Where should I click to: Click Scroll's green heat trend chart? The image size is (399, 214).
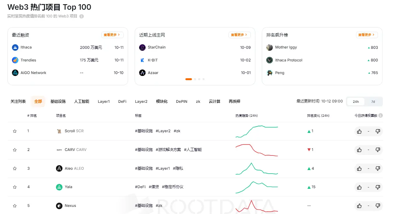click(x=257, y=131)
